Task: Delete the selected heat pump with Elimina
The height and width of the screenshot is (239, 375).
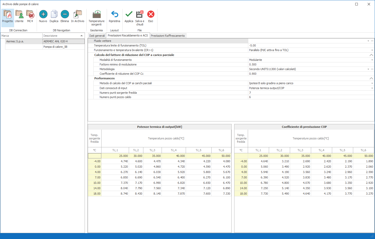Action: 65,16
